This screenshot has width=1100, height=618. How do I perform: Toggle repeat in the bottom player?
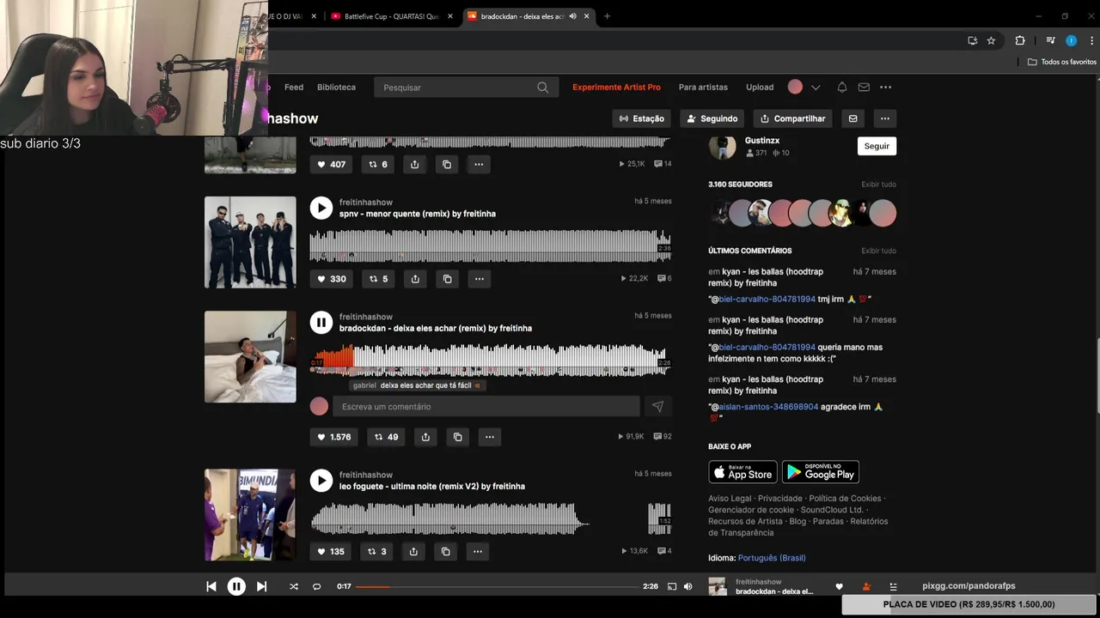click(316, 586)
